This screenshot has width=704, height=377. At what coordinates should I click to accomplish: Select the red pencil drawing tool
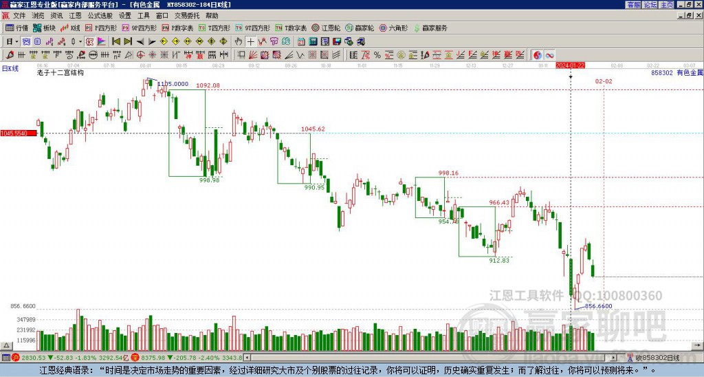10,55
